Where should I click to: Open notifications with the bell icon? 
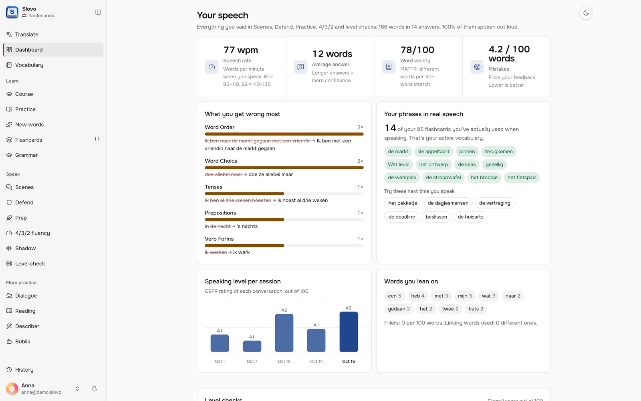[94, 389]
